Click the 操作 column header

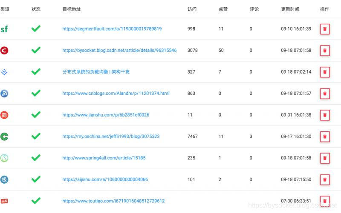324,9
